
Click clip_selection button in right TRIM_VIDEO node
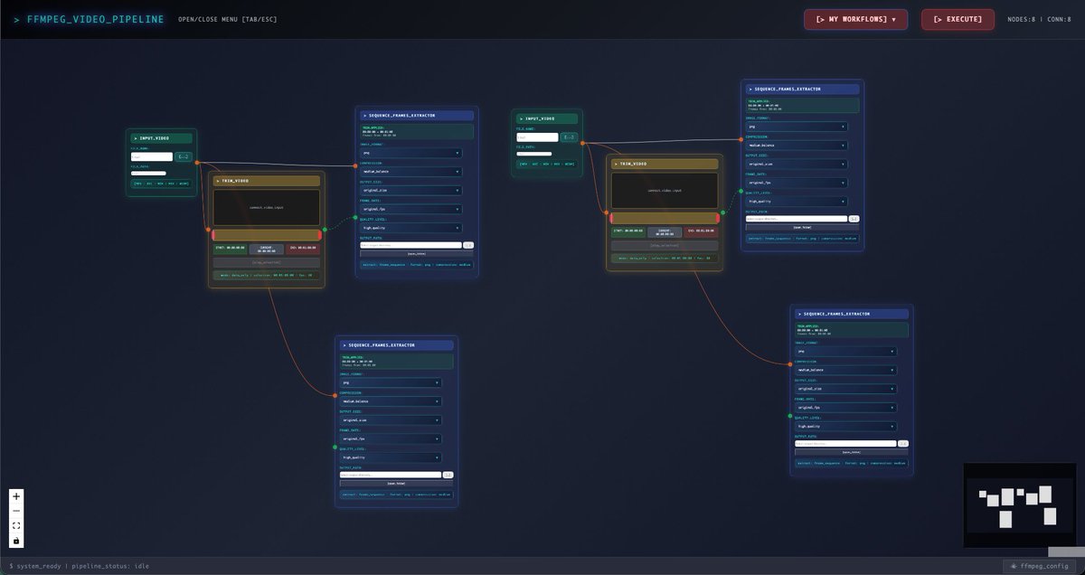[x=664, y=245]
